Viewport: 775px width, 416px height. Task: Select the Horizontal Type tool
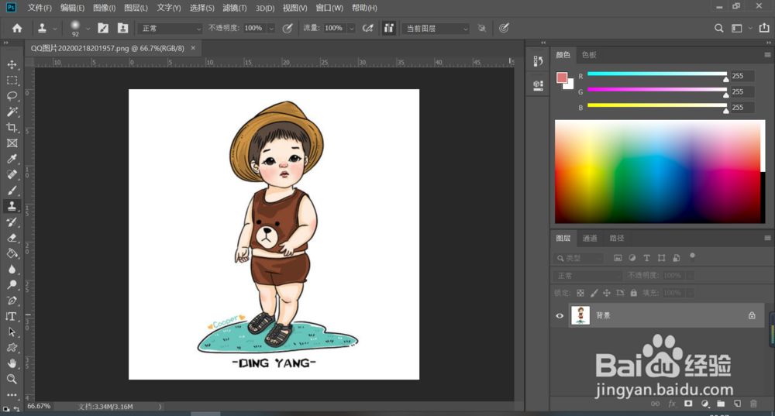[12, 316]
